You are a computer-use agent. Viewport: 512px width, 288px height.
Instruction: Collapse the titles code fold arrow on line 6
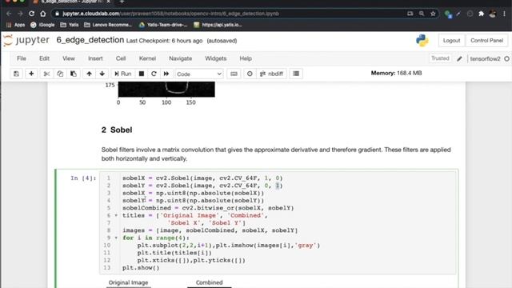tap(116, 215)
